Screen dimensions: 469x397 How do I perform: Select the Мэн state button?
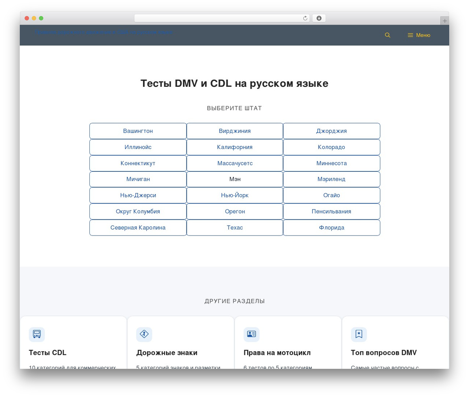click(235, 179)
